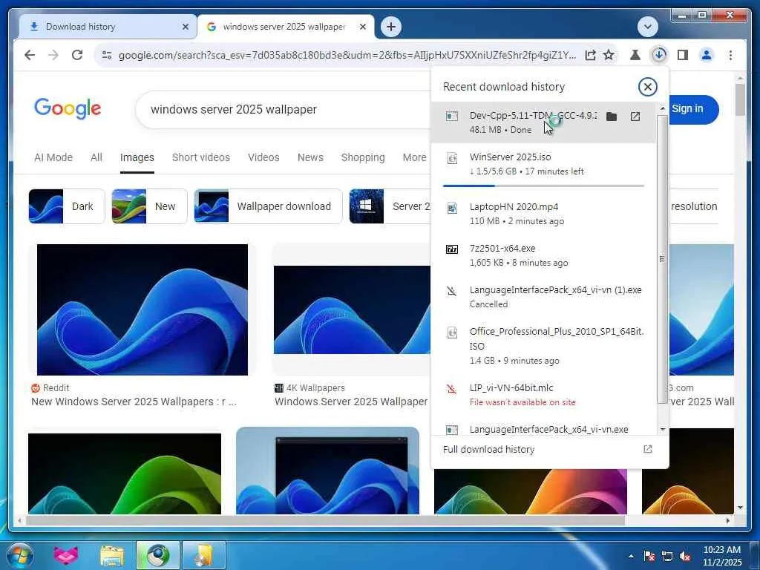This screenshot has height=570, width=760.
Task: Click the New Windows Server 2025 Wallpapers title link
Action: [x=134, y=402]
